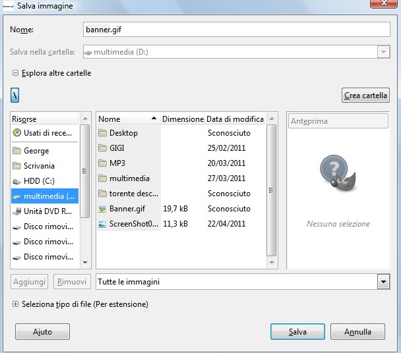Select 19,7 kB size cell

pyautogui.click(x=175, y=209)
